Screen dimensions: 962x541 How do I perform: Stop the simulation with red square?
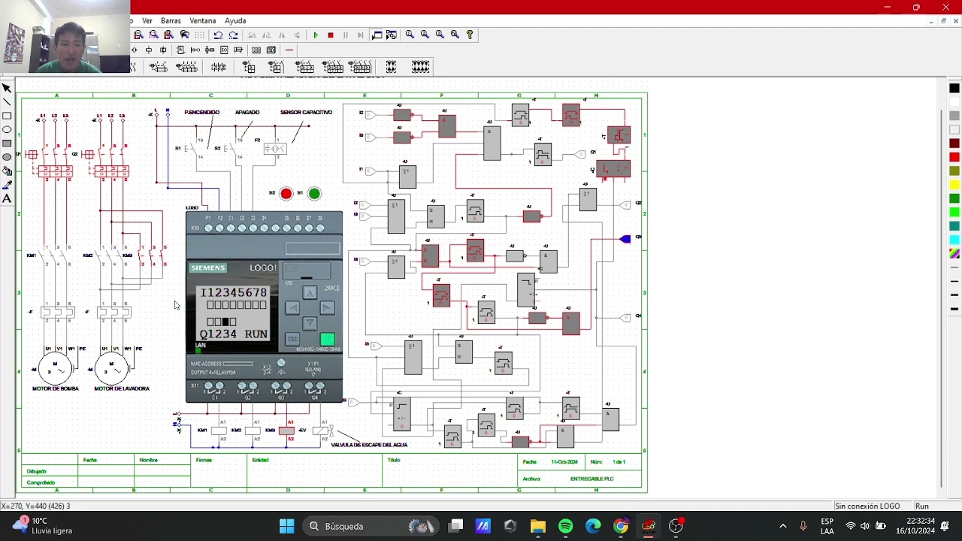331,35
